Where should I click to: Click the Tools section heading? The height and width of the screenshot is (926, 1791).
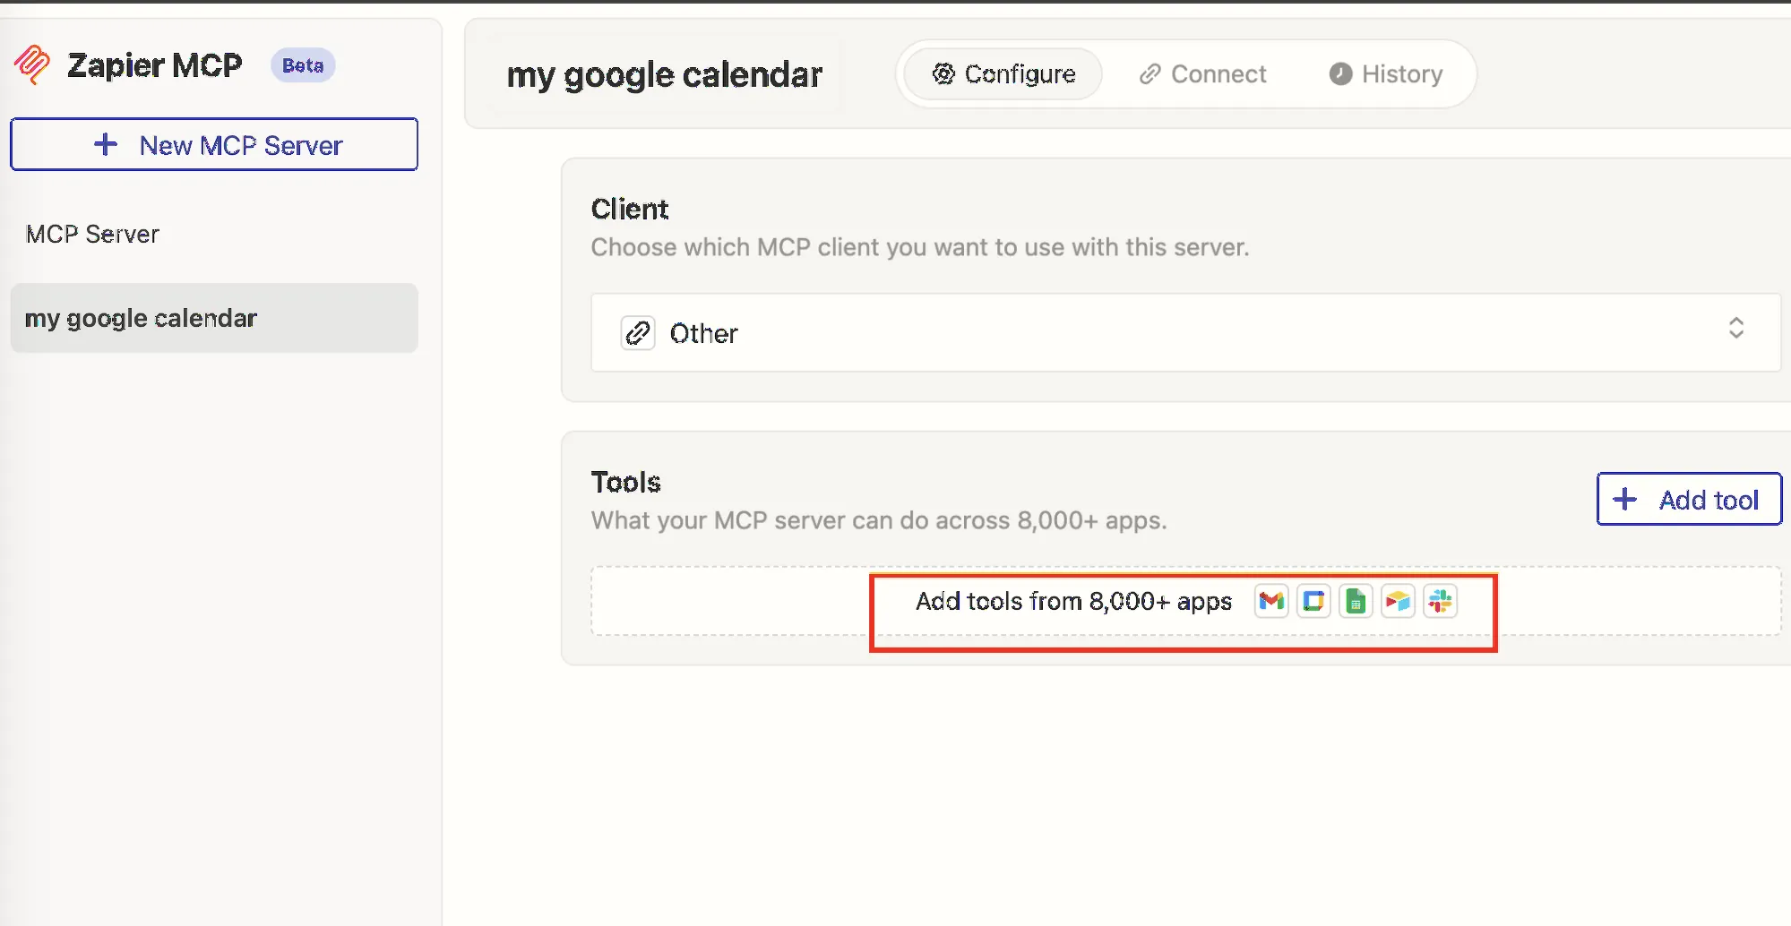click(x=625, y=482)
